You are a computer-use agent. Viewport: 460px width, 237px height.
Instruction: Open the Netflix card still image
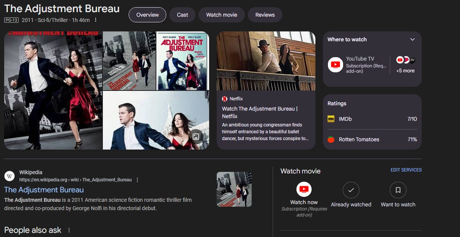click(266, 61)
